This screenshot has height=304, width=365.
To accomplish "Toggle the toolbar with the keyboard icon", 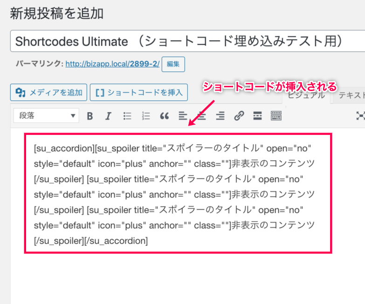I will pos(276,116).
